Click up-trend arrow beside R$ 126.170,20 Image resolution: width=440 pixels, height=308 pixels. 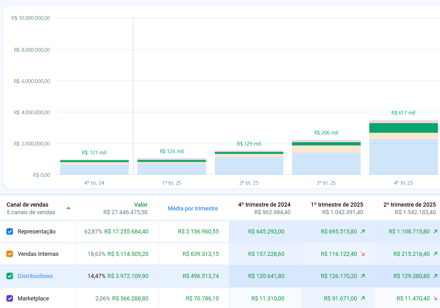coord(363,276)
